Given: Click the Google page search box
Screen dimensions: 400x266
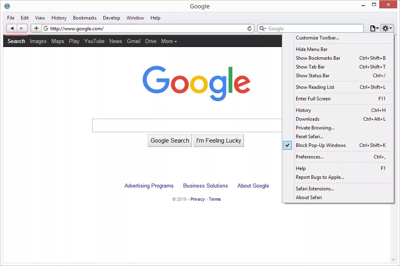Looking at the screenshot, I should (x=187, y=125).
